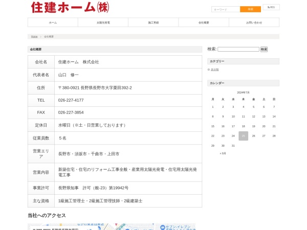Click the 水曜日 holiday cell
The image size is (307, 230).
pos(128,125)
